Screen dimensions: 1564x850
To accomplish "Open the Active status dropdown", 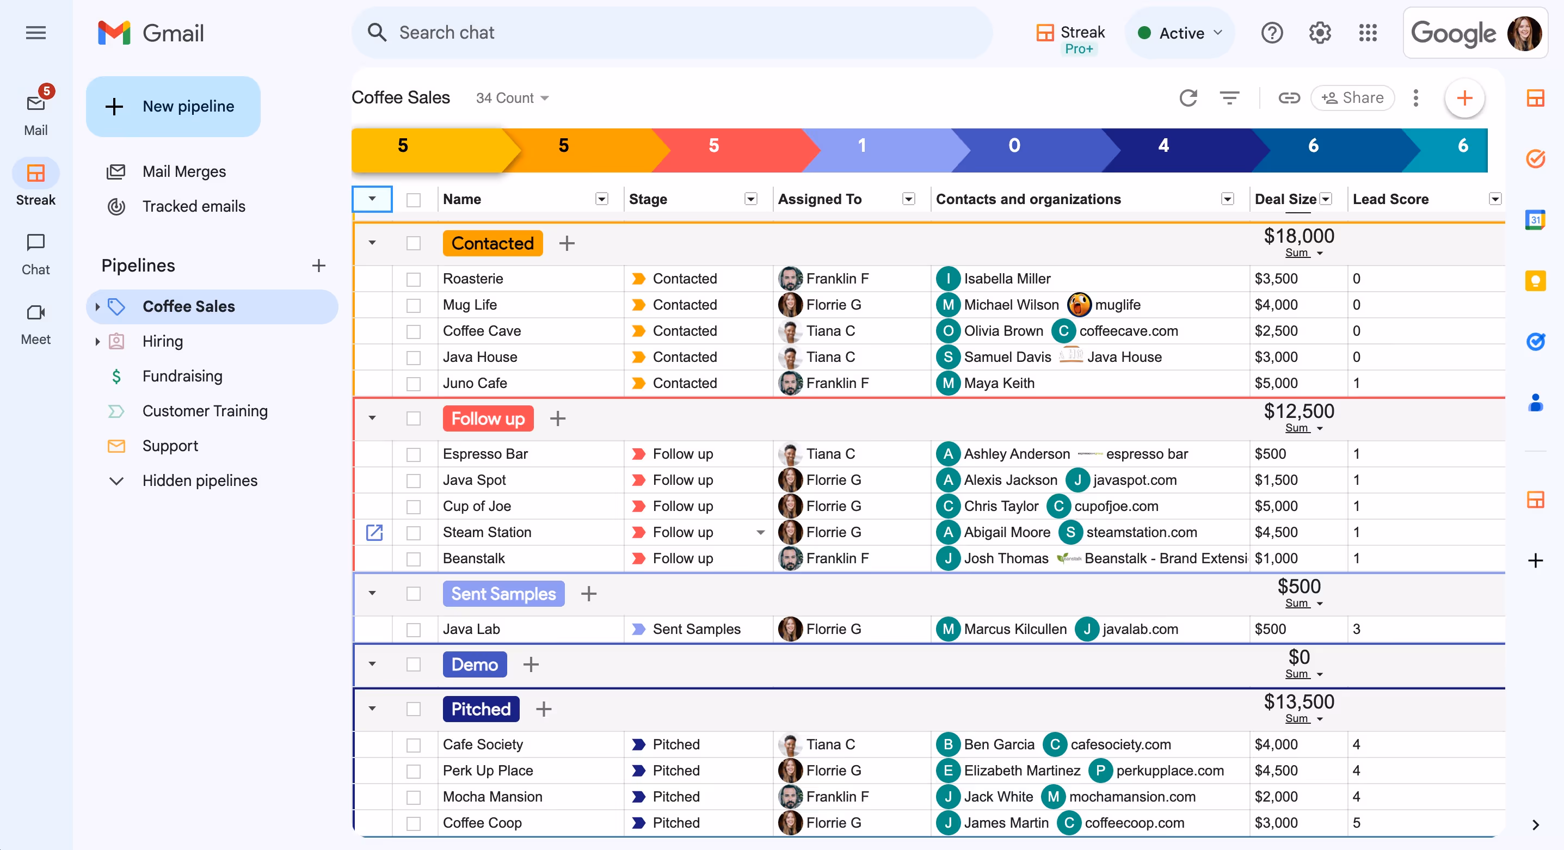I will coord(1179,33).
